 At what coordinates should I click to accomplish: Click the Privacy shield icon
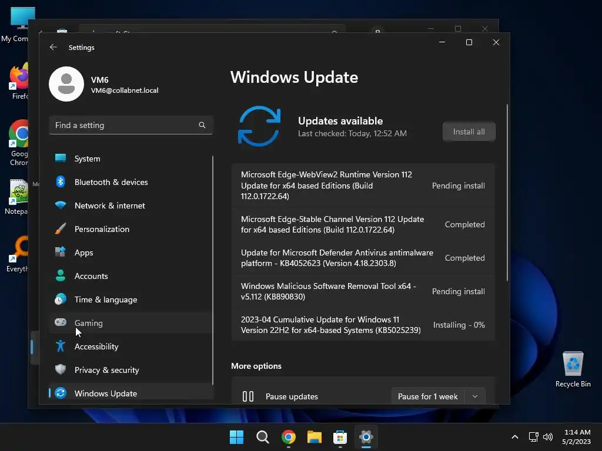point(61,369)
